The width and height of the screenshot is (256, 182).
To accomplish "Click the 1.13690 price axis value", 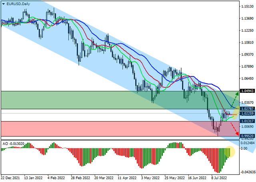I will (248, 19).
